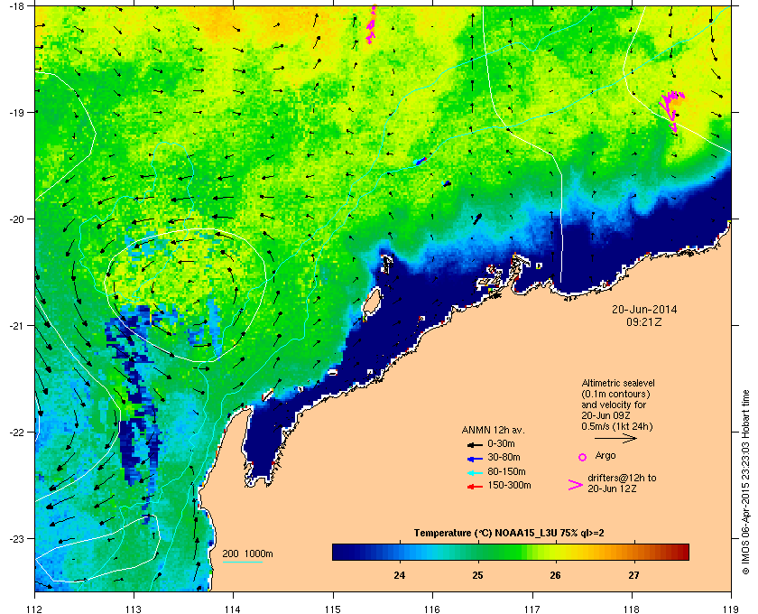Click the ANMN 12h av. legend heading
The image size is (758, 614).
(493, 430)
